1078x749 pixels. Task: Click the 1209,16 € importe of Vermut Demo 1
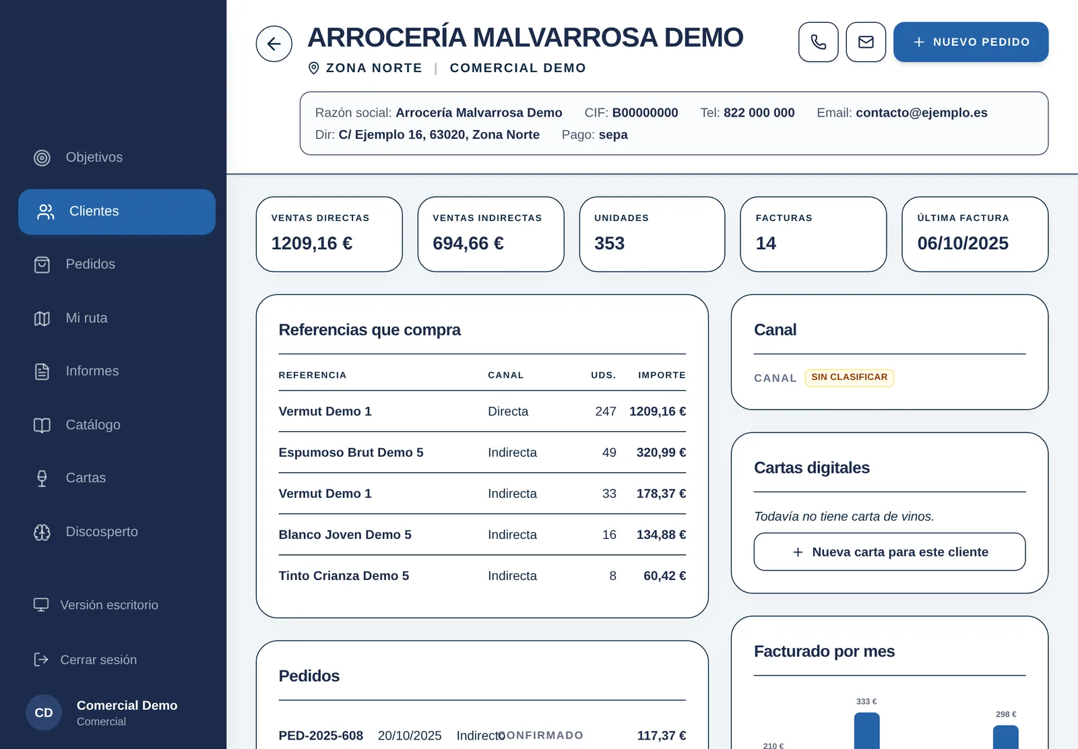point(658,412)
